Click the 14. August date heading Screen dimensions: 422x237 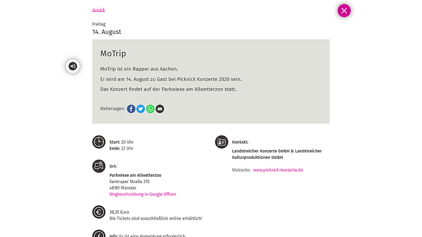tap(107, 32)
